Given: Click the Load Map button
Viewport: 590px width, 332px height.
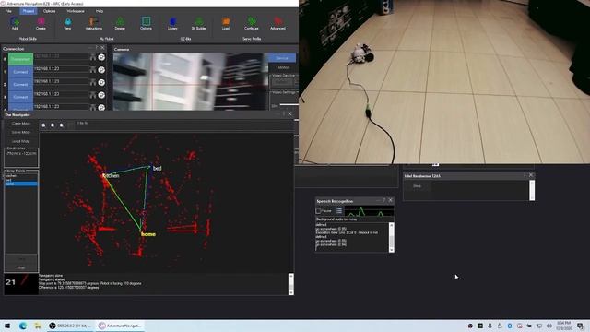Looking at the screenshot, I should tap(20, 141).
